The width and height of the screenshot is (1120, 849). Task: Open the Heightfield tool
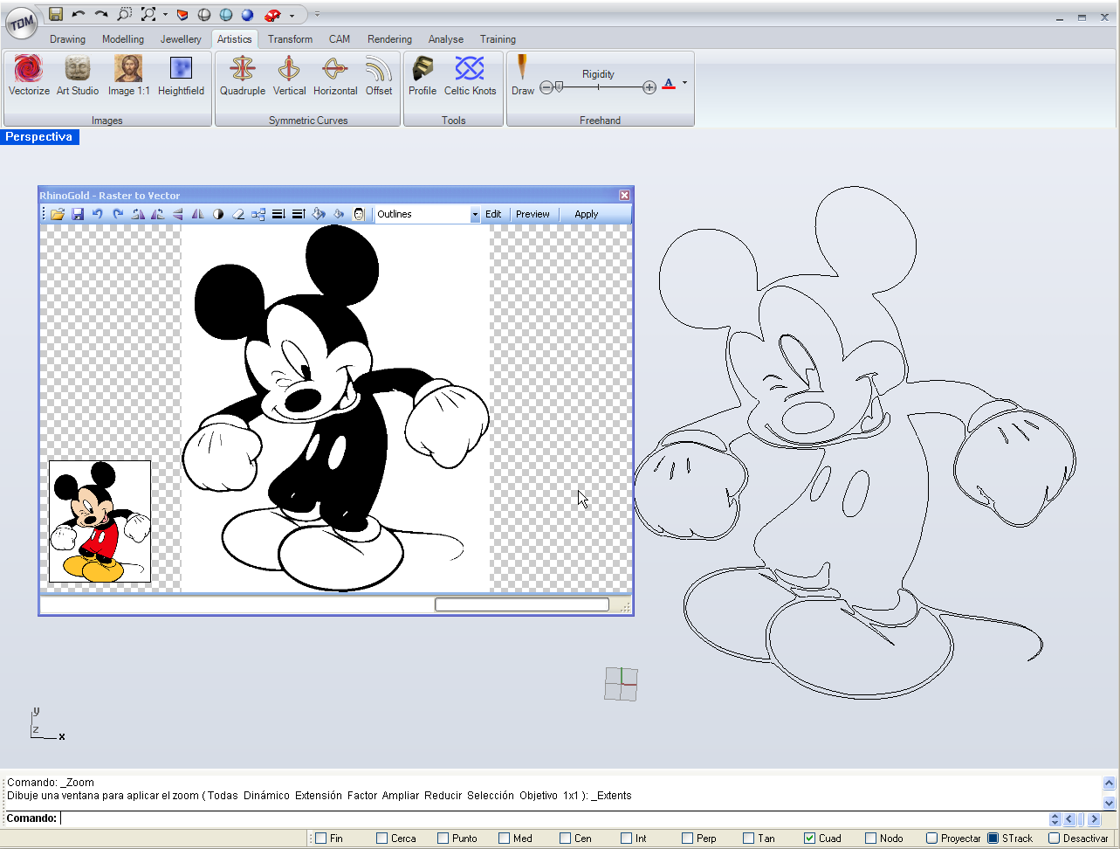181,76
